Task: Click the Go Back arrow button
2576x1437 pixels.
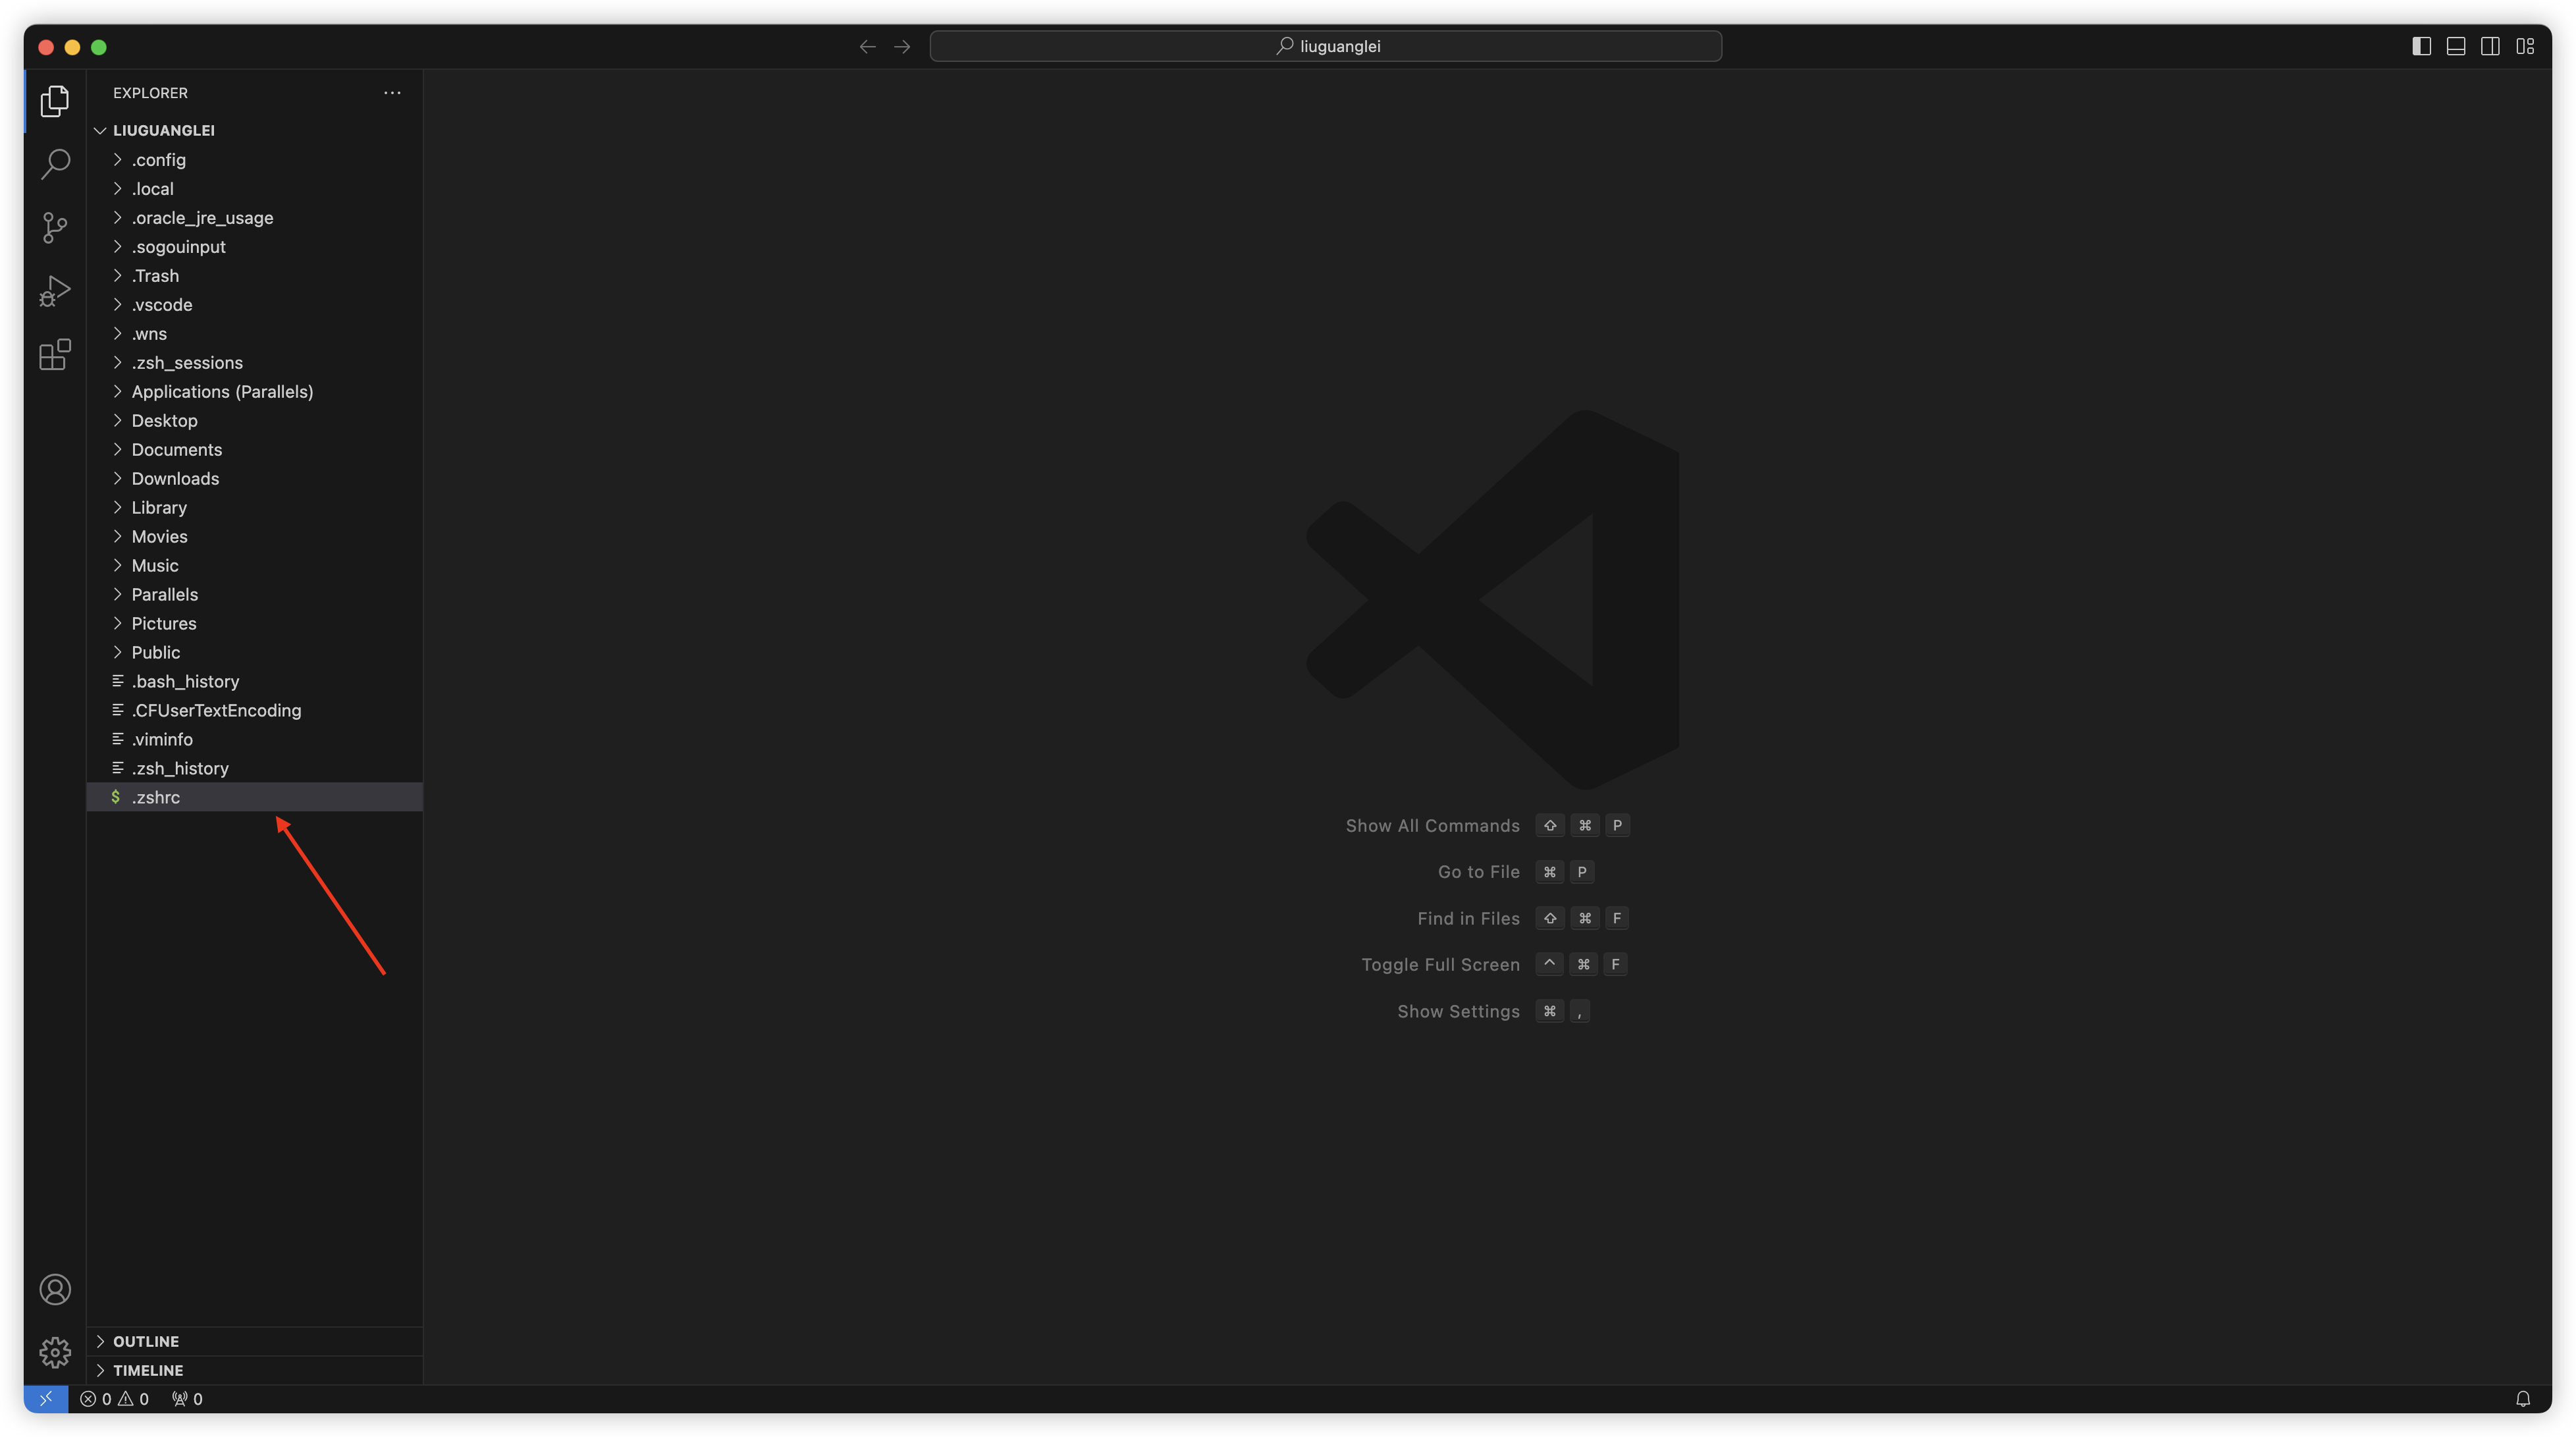Action: point(867,46)
